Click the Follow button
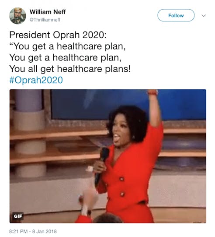This screenshot has height=237, width=215. pos(176,15)
